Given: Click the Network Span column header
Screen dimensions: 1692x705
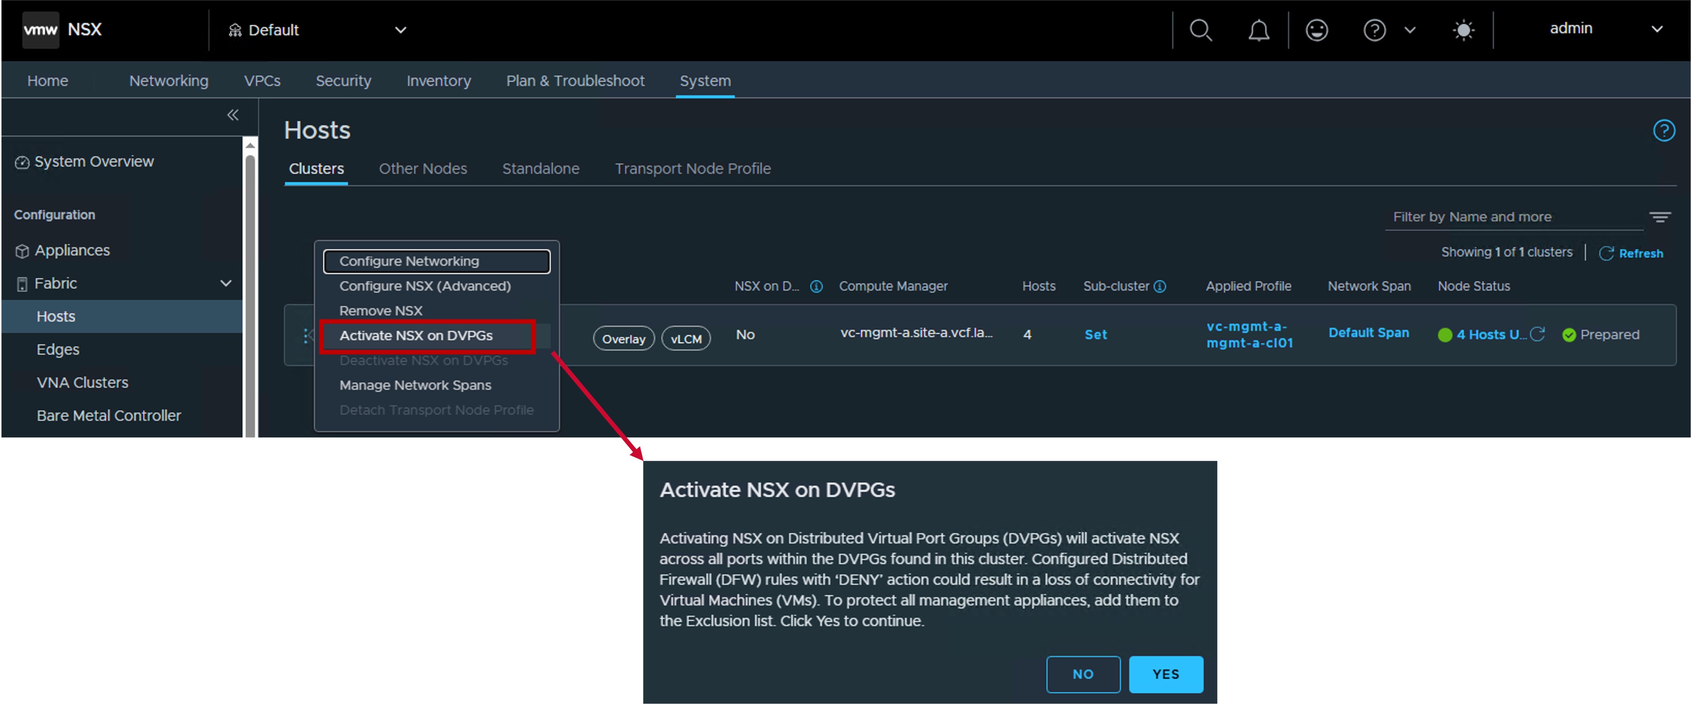Looking at the screenshot, I should (x=1369, y=287).
